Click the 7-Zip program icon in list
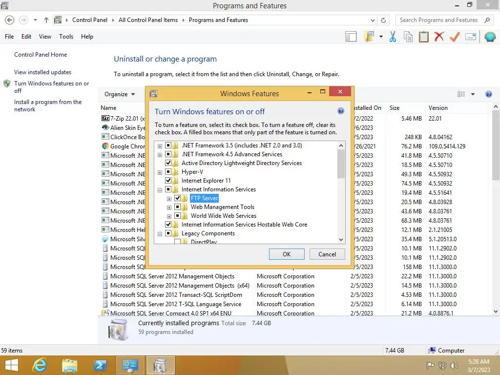This screenshot has width=500, height=375. [x=105, y=118]
